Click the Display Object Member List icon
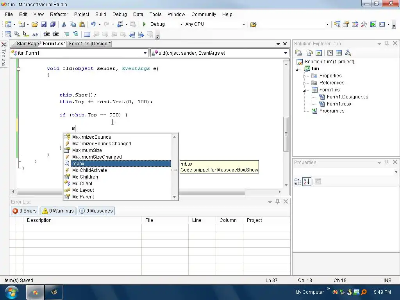This screenshot has width=400, height=300. click(8, 34)
